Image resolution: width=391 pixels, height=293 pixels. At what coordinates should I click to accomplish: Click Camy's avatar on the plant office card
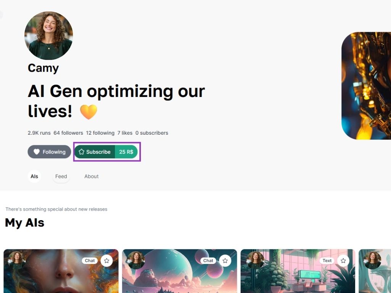click(255, 260)
